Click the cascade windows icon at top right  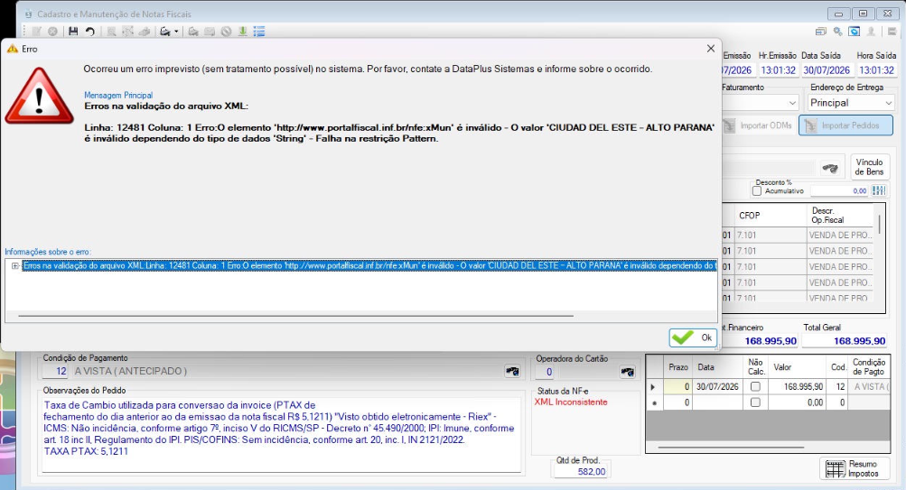pos(821,32)
